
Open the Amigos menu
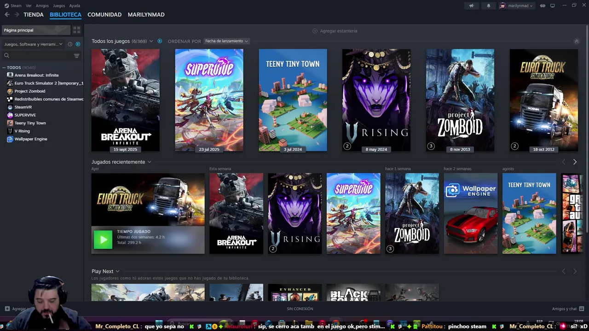(42, 6)
